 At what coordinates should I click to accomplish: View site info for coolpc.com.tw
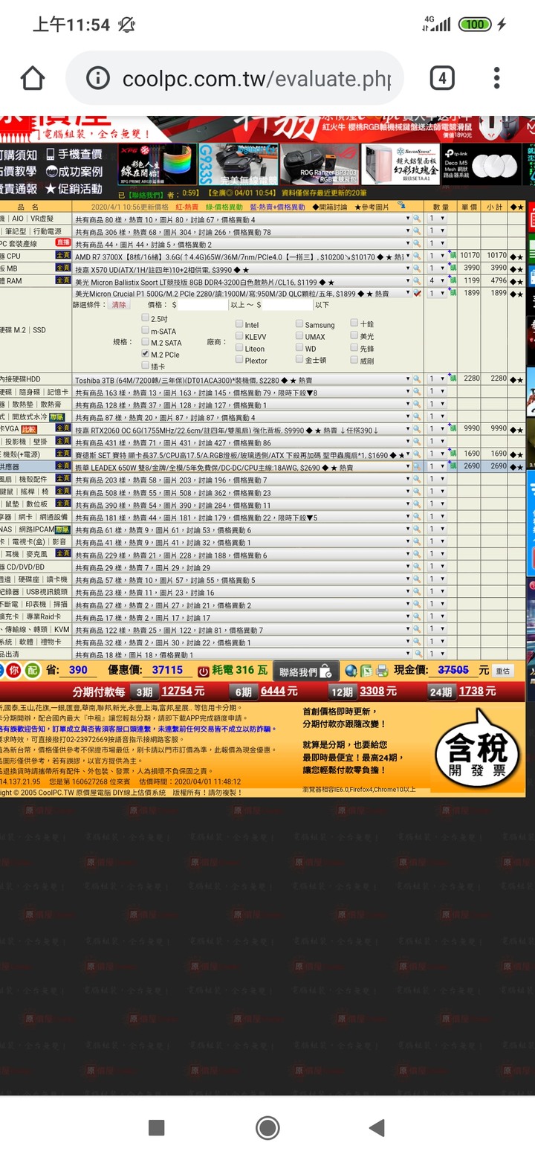click(98, 78)
